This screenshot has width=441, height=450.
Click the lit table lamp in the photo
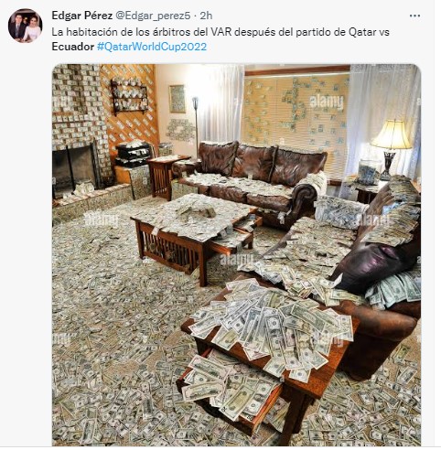[392, 148]
